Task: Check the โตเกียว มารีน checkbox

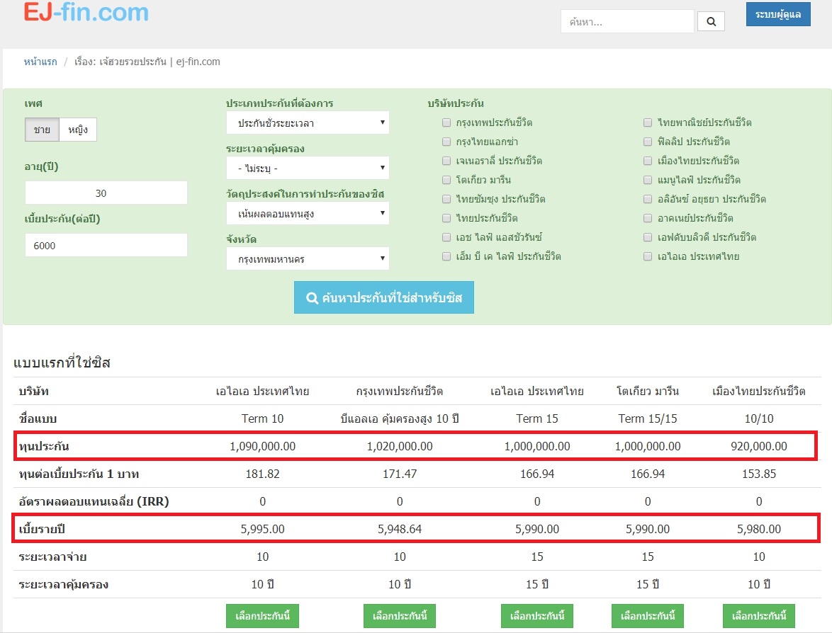Action: (x=446, y=180)
